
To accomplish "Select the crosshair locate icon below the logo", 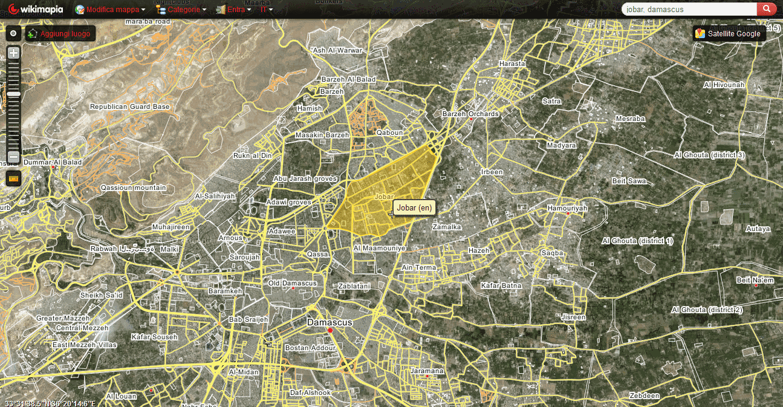I will click(x=13, y=33).
